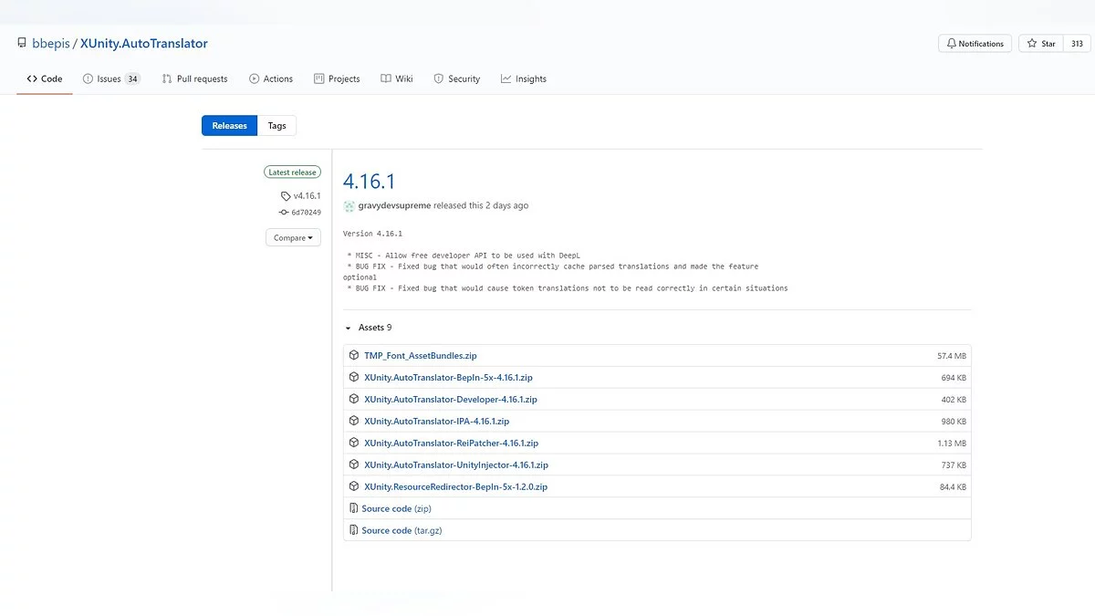Viewport: 1095px width, 616px height.
Task: Download XUnity.AutoTranslator-BepIn-5x-4.16.1.zip
Action: tap(448, 377)
